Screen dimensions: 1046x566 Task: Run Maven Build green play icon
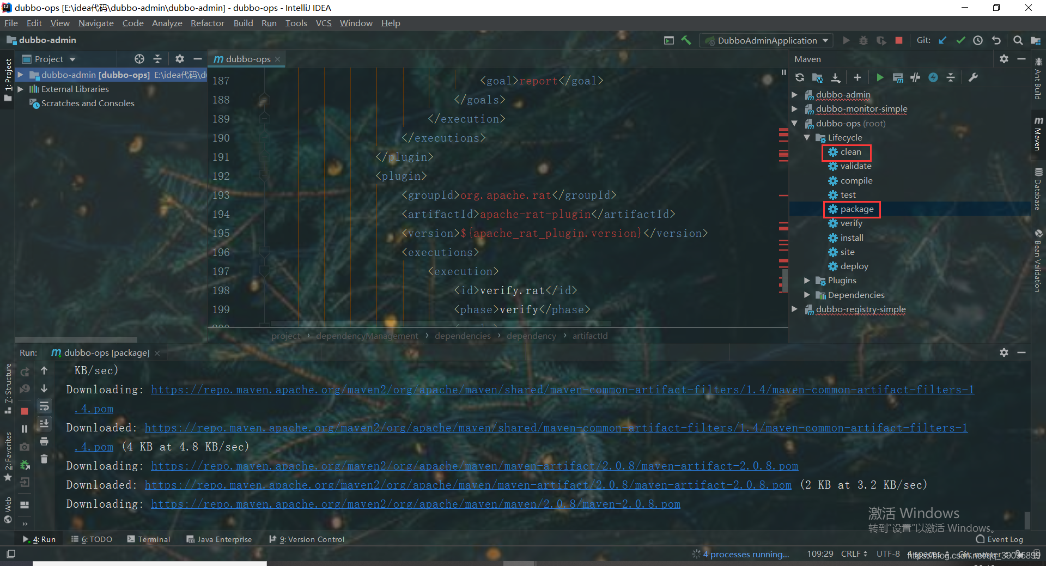click(x=879, y=77)
